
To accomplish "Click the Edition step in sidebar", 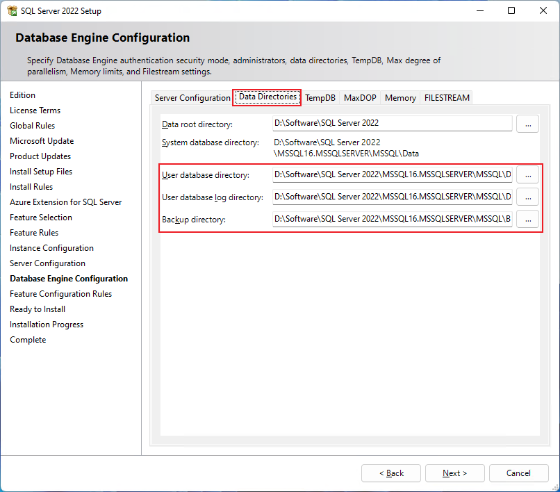I will [22, 95].
